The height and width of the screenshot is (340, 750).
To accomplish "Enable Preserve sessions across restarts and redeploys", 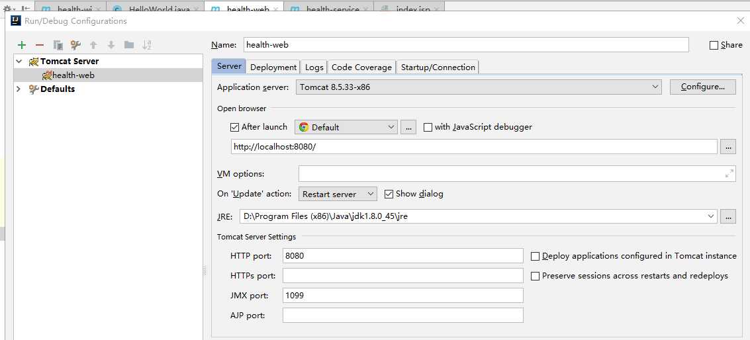I will 536,276.
